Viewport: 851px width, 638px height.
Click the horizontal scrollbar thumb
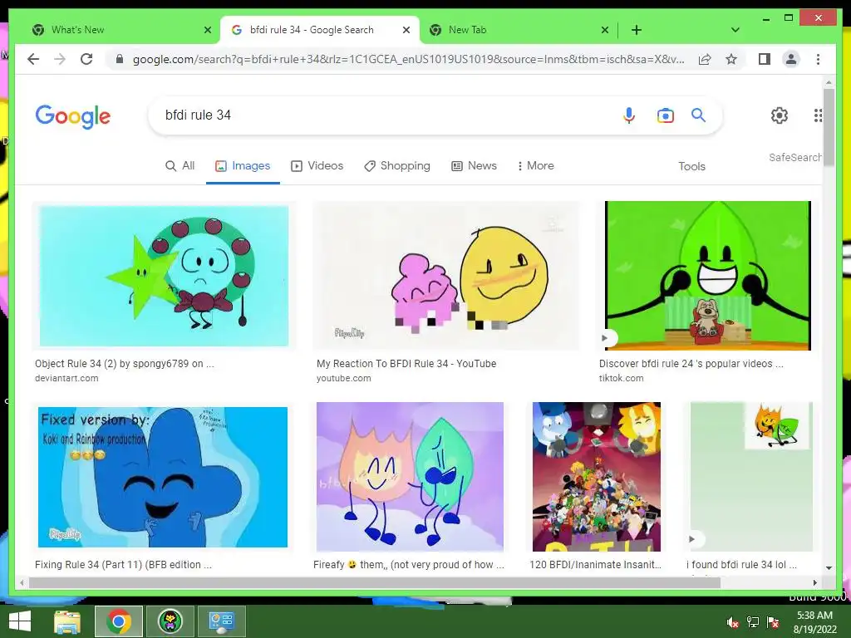(x=375, y=582)
